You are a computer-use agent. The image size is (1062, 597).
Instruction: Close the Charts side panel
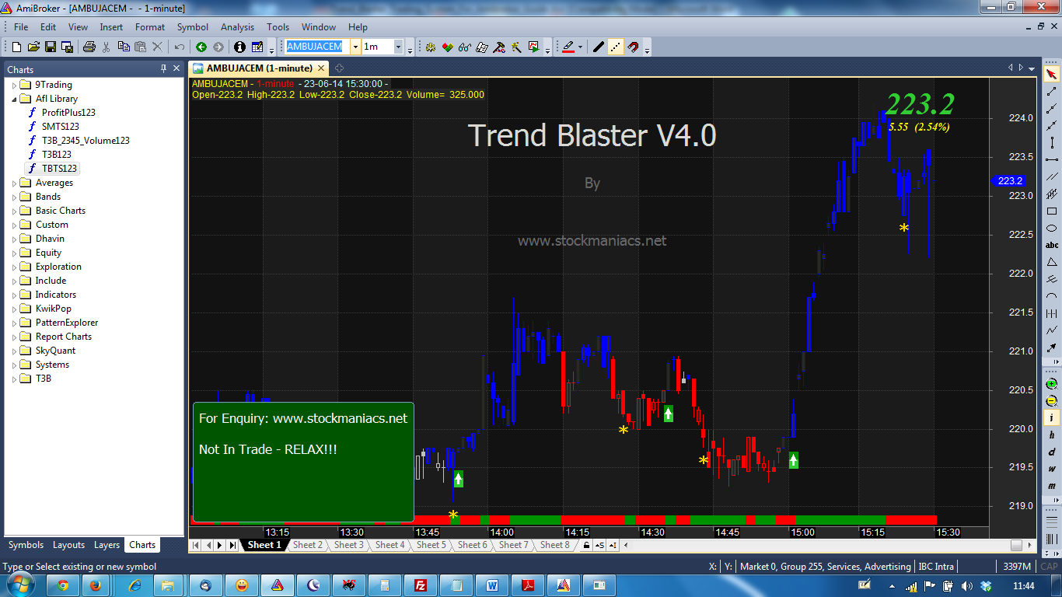tap(176, 68)
